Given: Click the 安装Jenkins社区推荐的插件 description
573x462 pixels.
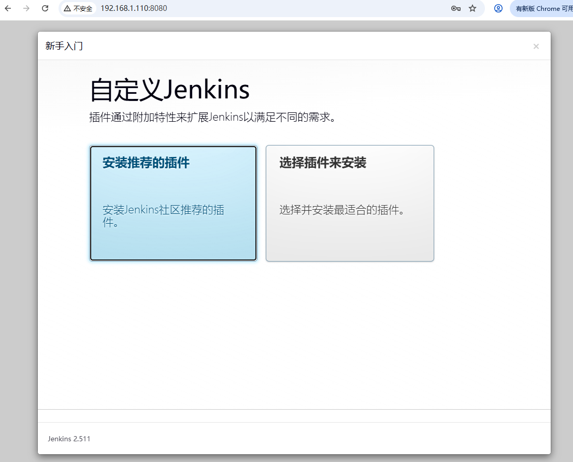Looking at the screenshot, I should point(163,216).
